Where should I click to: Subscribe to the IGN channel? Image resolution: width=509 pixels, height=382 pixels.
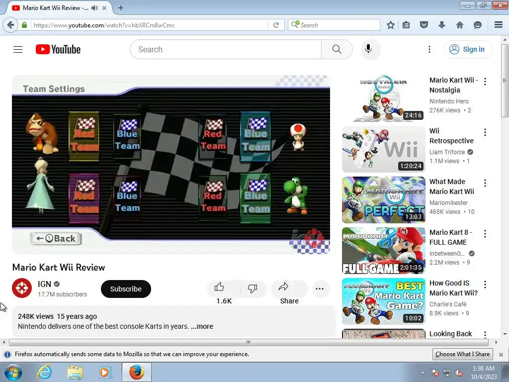point(126,289)
